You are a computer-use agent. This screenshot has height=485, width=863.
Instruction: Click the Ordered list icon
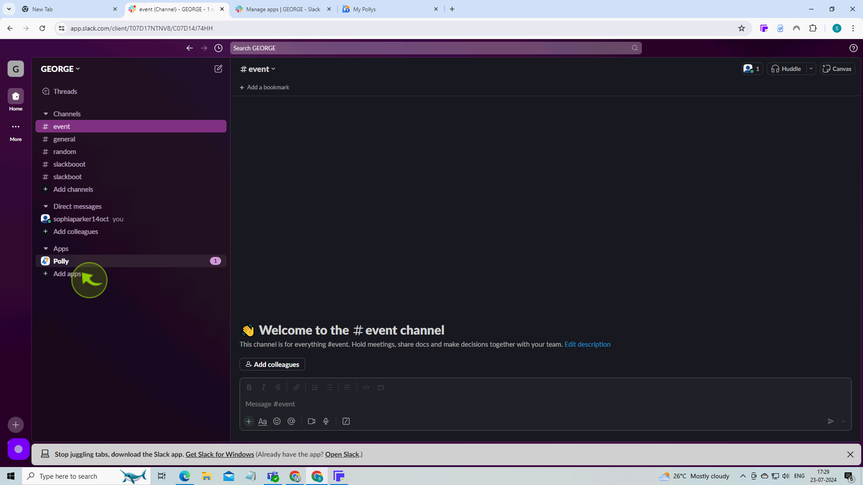(x=315, y=388)
